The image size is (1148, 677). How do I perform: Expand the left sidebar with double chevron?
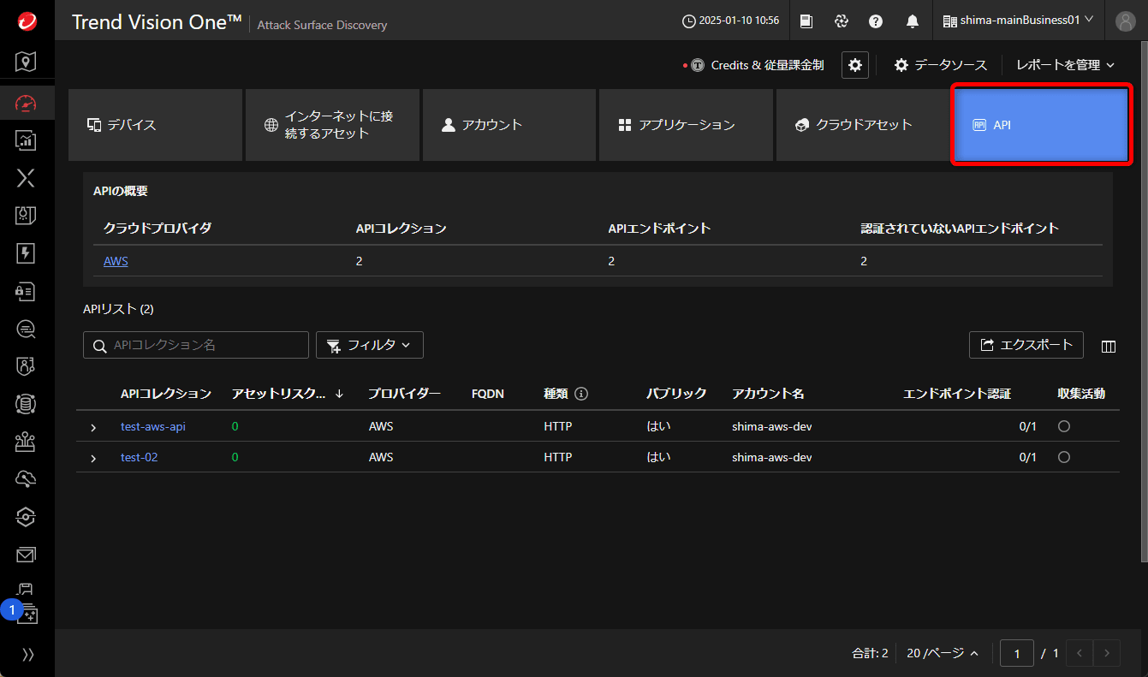click(27, 655)
